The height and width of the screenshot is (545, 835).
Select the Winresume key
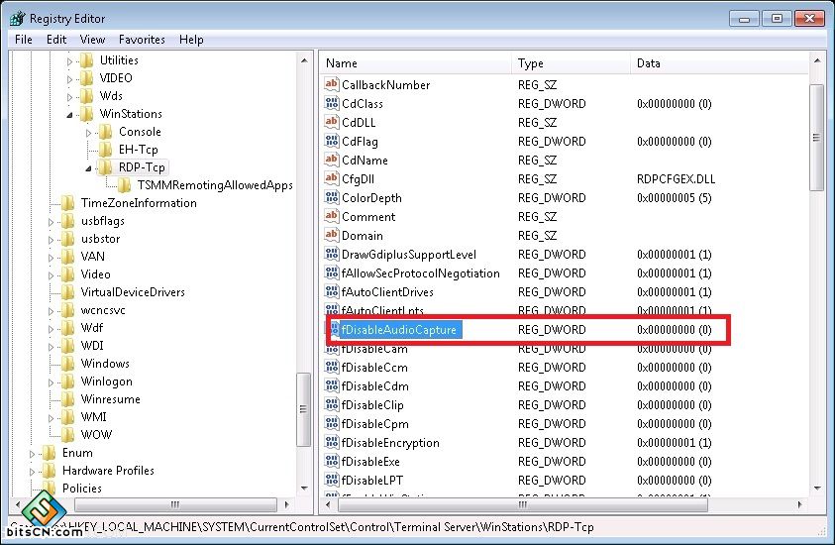pos(110,399)
